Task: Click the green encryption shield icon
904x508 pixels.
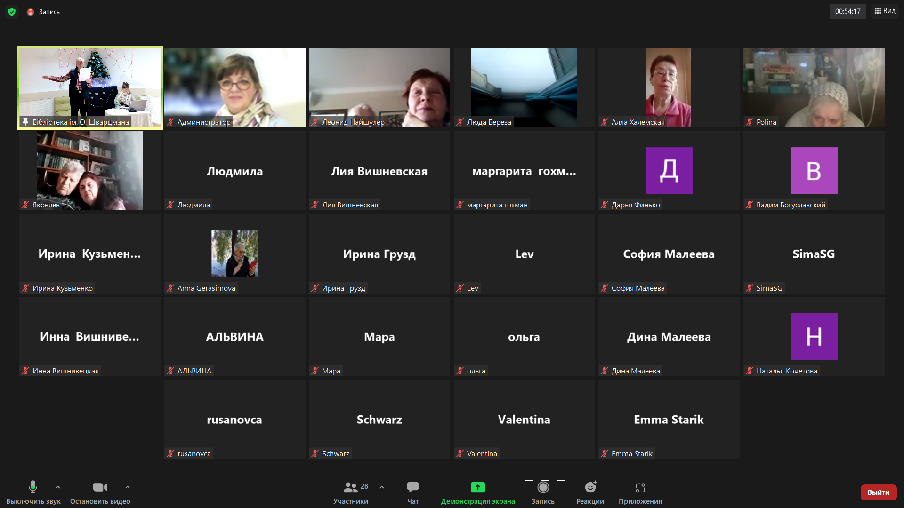Action: (x=12, y=12)
